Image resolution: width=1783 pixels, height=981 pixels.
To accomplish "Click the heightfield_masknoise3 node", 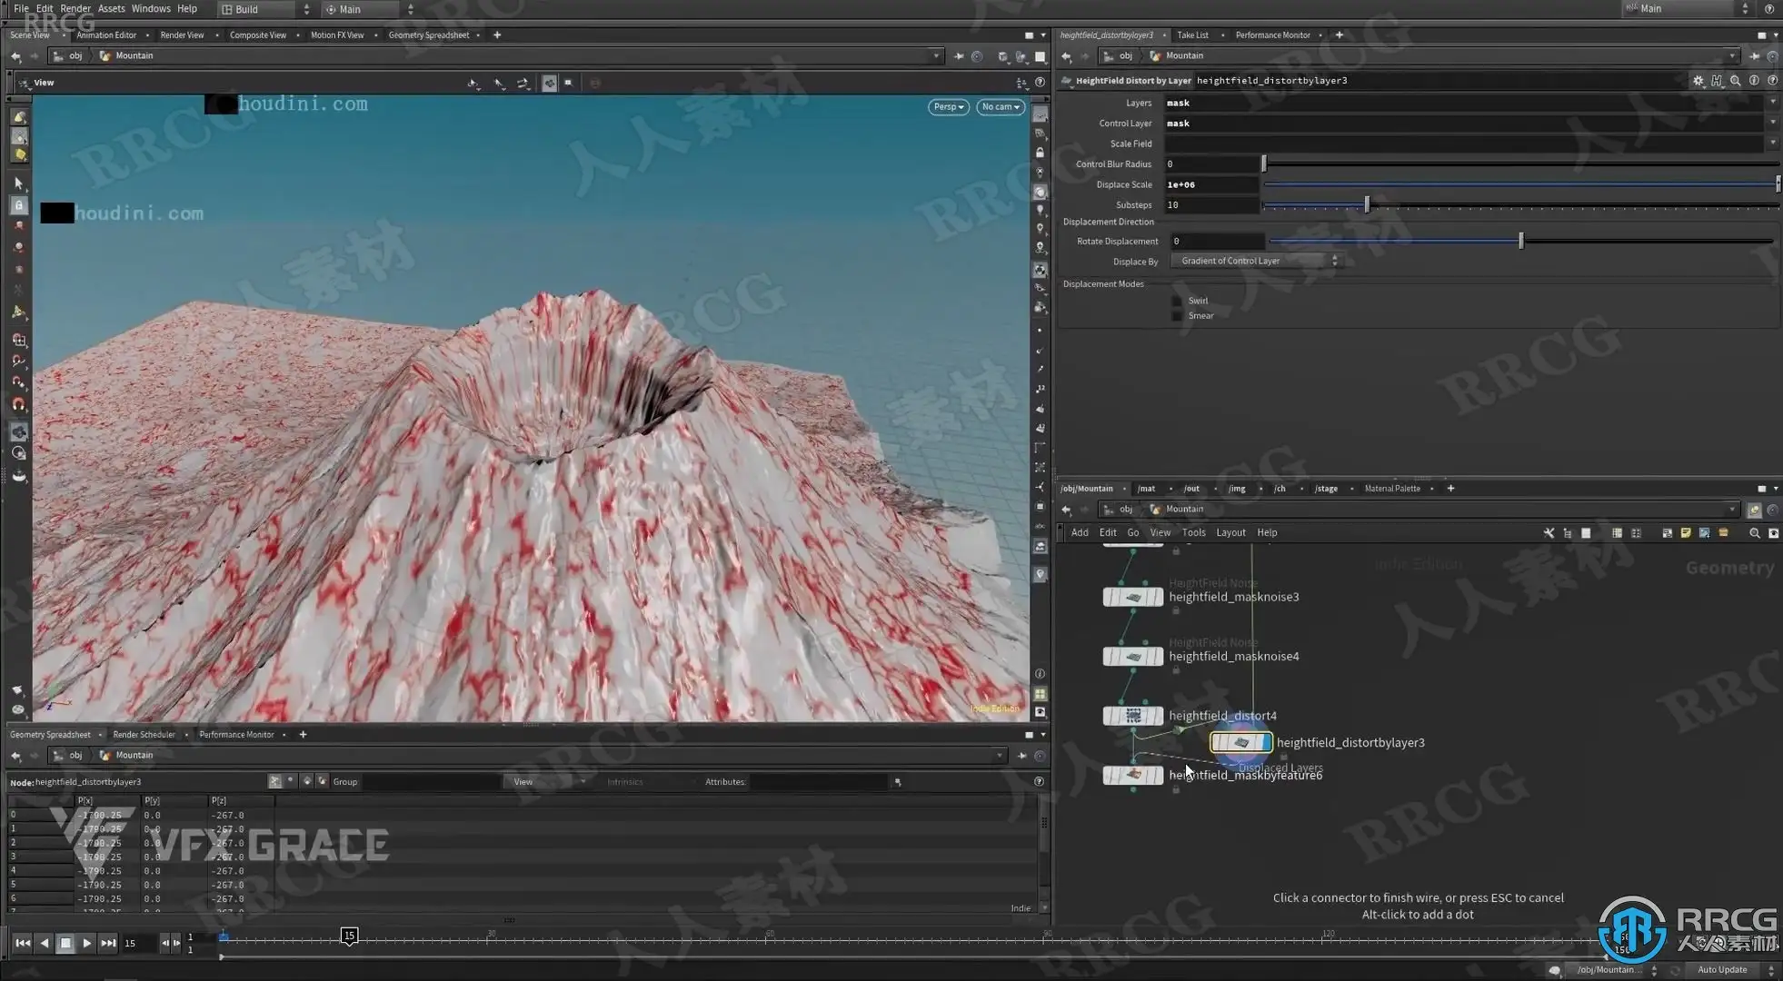I will tap(1132, 597).
